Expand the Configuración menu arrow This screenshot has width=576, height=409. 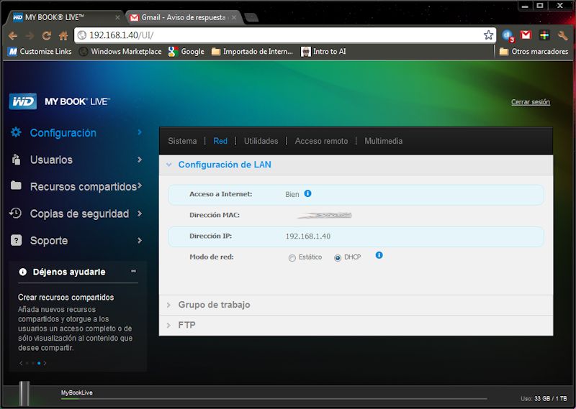140,132
